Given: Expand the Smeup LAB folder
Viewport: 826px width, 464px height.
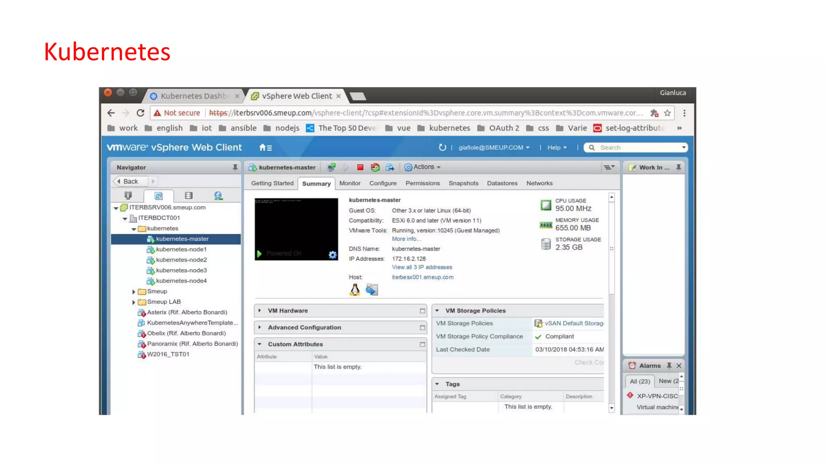Looking at the screenshot, I should pos(133,302).
